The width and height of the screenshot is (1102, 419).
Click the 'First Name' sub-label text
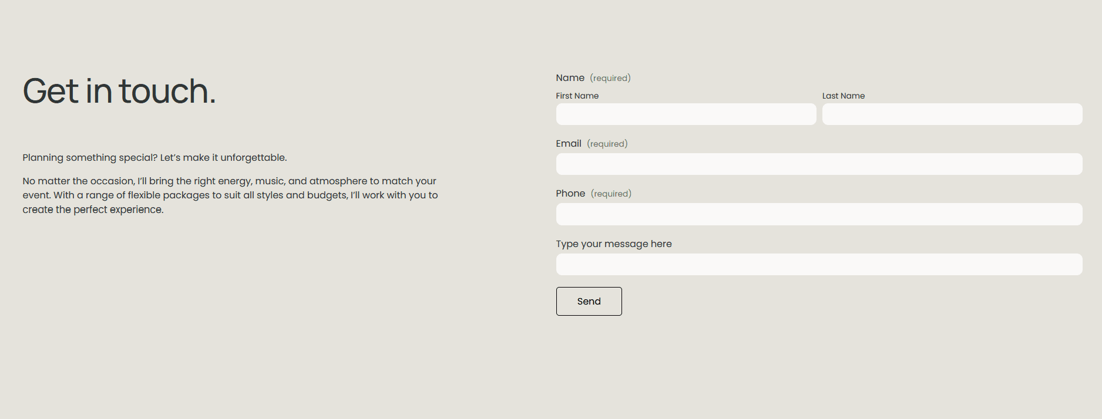tap(577, 96)
